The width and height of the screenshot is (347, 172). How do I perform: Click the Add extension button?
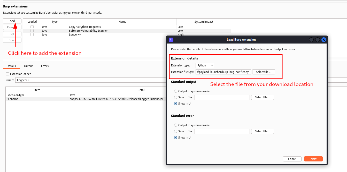click(12, 21)
